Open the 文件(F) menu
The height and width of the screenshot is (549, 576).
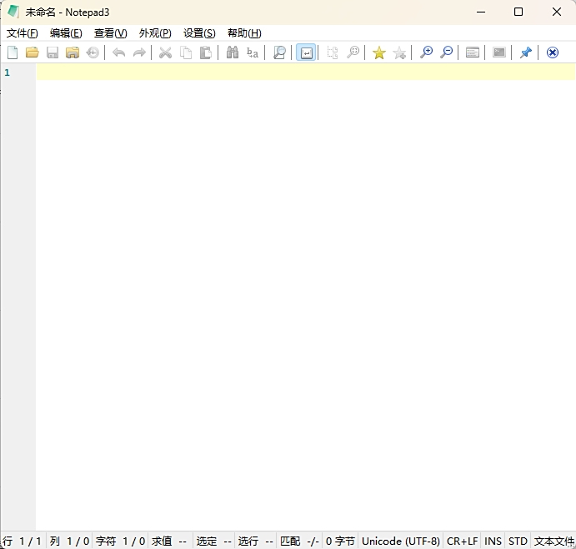(x=22, y=33)
